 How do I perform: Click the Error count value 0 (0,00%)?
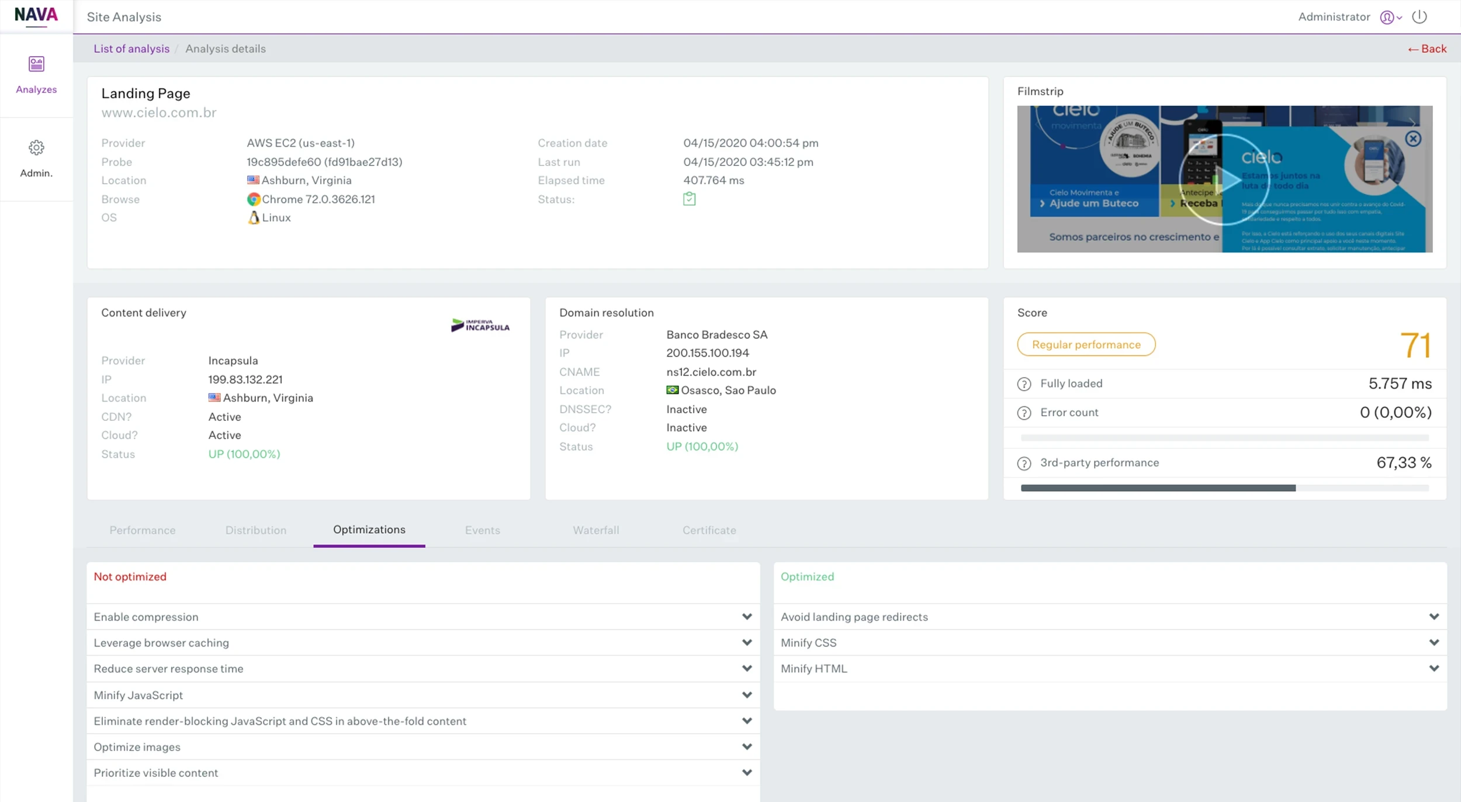tap(1396, 413)
